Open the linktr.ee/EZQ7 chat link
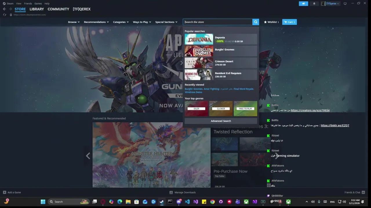This screenshot has width=371, height=208. click(x=335, y=125)
